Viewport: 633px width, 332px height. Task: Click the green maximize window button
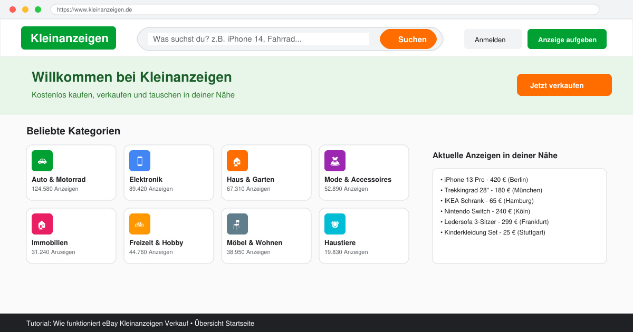[x=38, y=9]
